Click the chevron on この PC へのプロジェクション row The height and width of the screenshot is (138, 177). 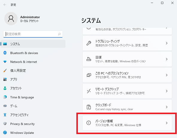coord(167,75)
